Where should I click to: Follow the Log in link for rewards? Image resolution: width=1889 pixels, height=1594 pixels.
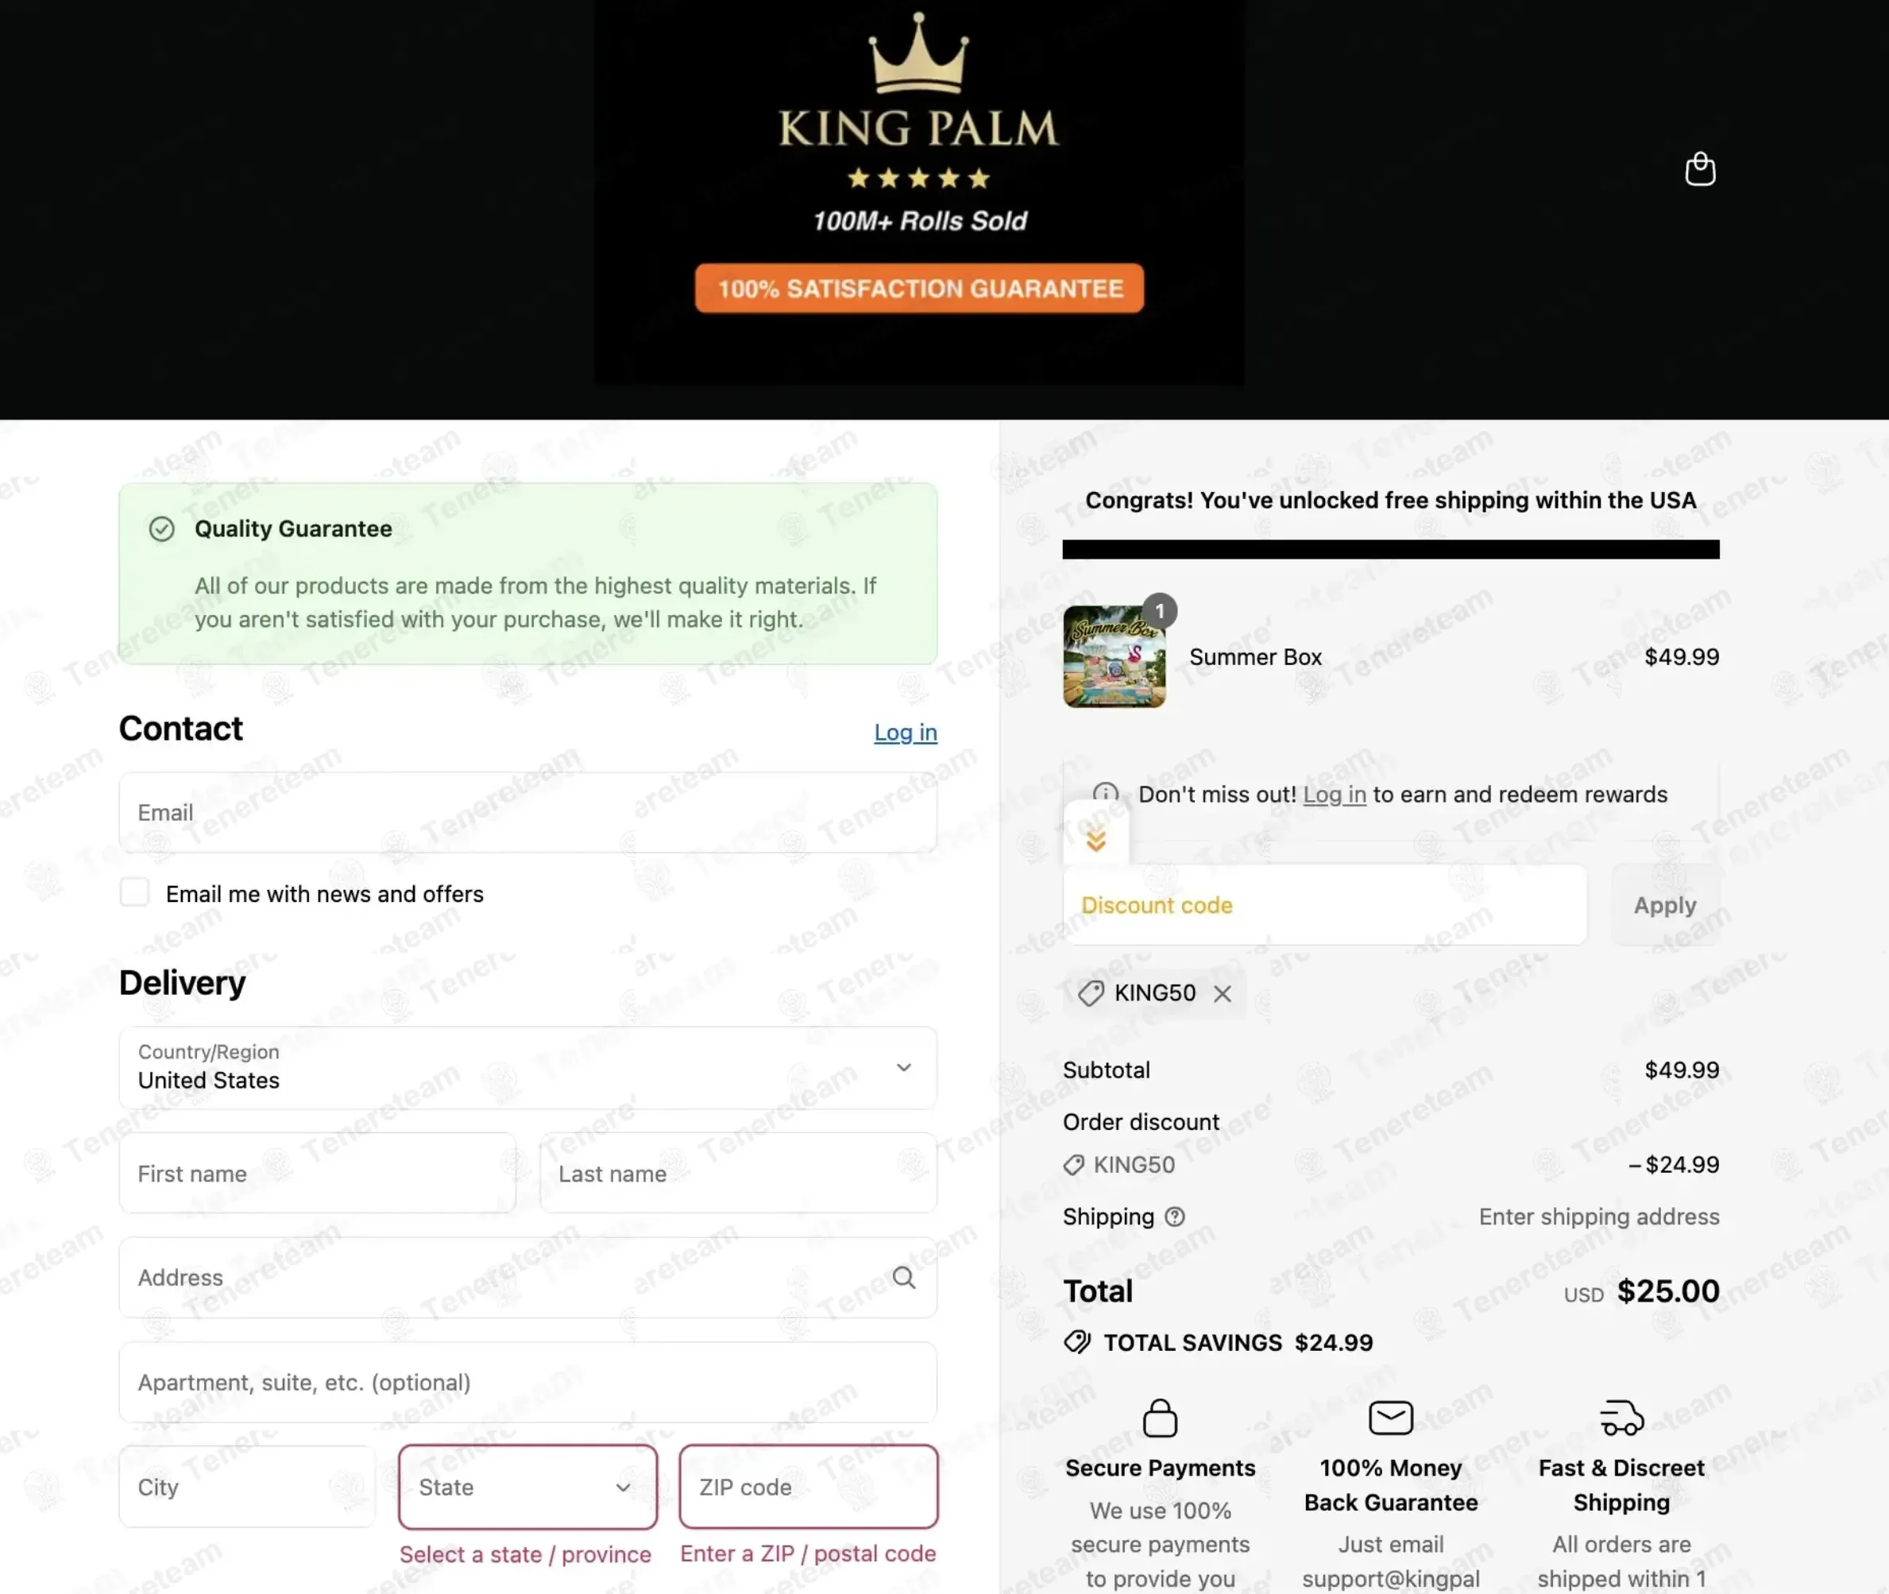[1334, 795]
